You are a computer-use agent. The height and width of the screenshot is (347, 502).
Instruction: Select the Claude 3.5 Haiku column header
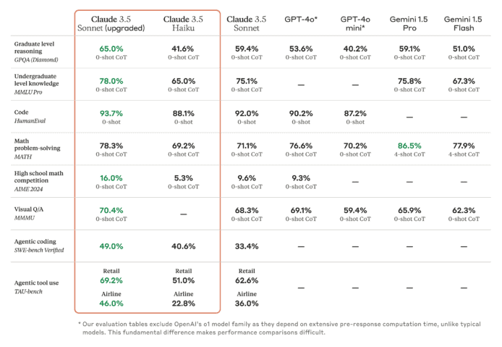(x=183, y=24)
